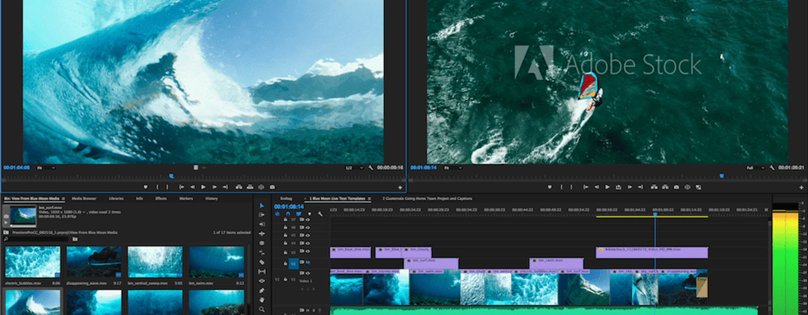This screenshot has height=315, width=808.
Task: Click the Lift button in Program monitor
Action: coord(654,187)
